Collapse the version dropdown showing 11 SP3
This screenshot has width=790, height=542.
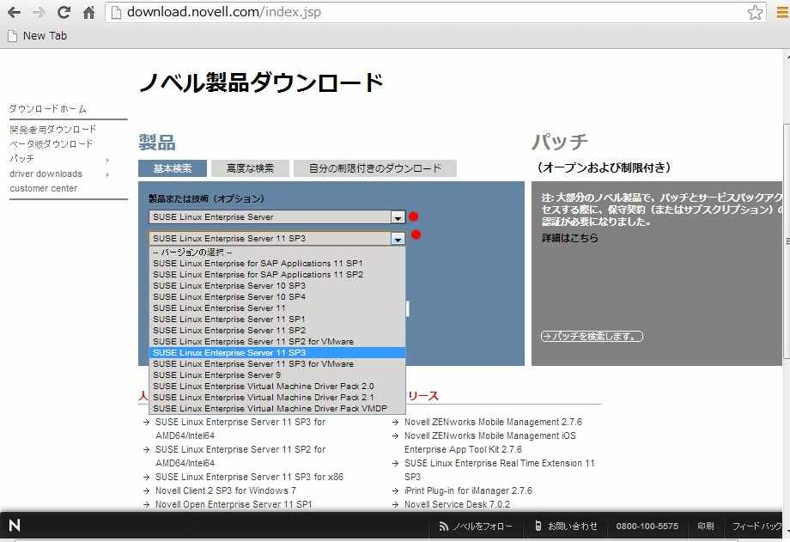[x=276, y=239]
